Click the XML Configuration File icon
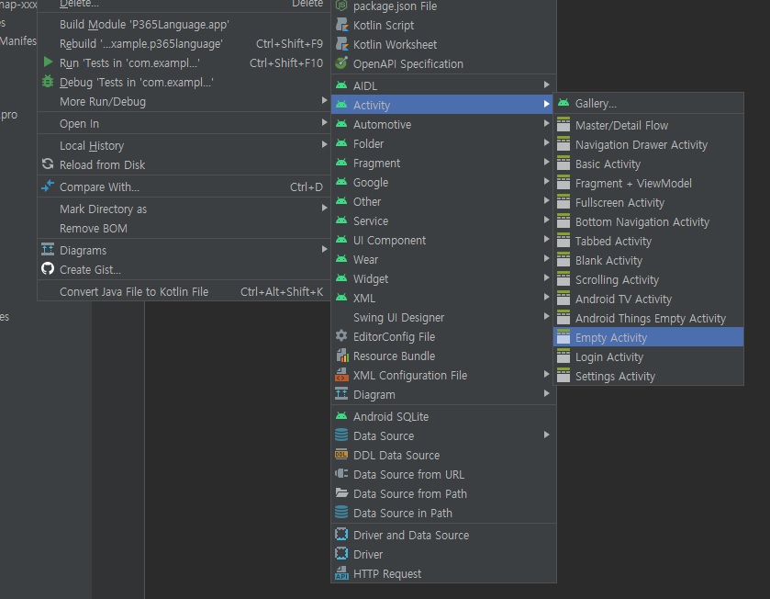This screenshot has height=599, width=770. [341, 375]
